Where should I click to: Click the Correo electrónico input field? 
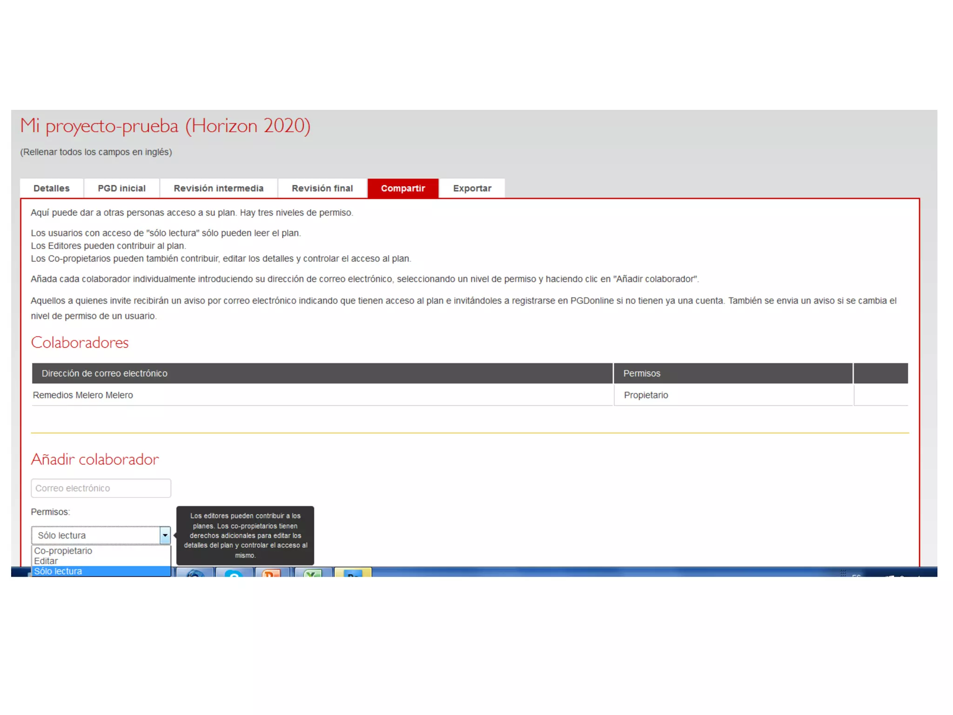[101, 488]
